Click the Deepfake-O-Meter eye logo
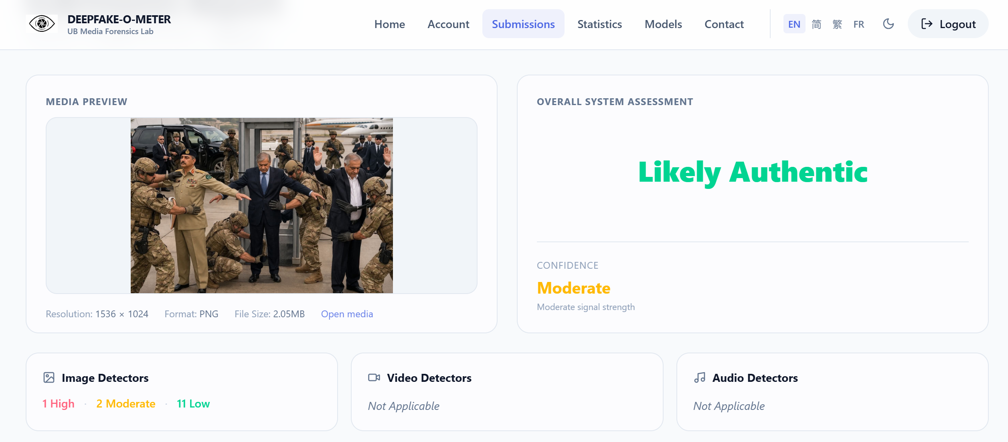The height and width of the screenshot is (442, 1008). point(42,24)
